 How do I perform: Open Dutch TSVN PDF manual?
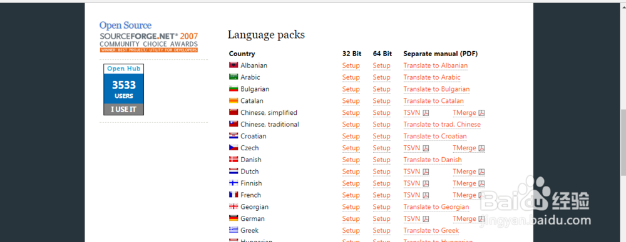point(416,172)
